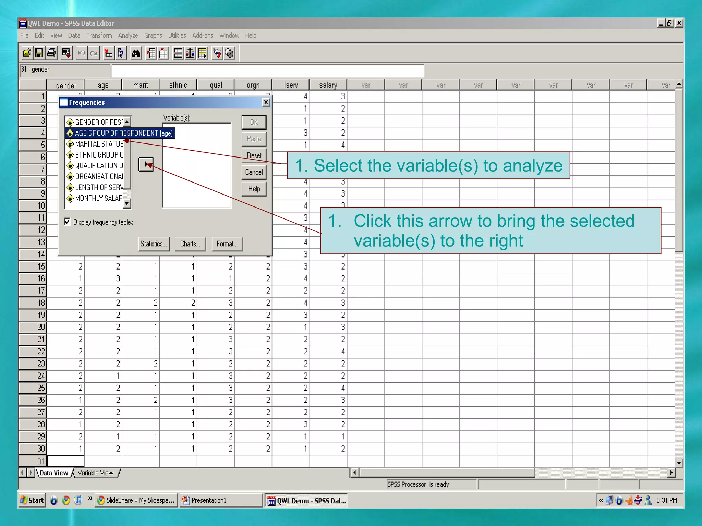
Task: Click the Open File toolbar icon
Action: click(27, 53)
